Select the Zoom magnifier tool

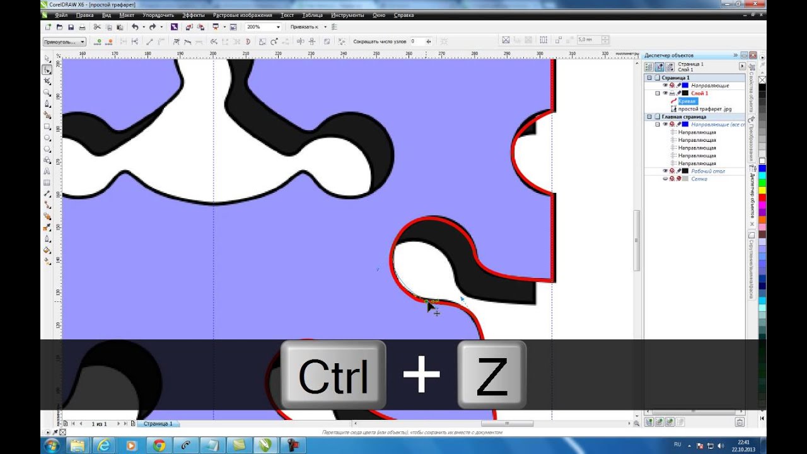(47, 92)
